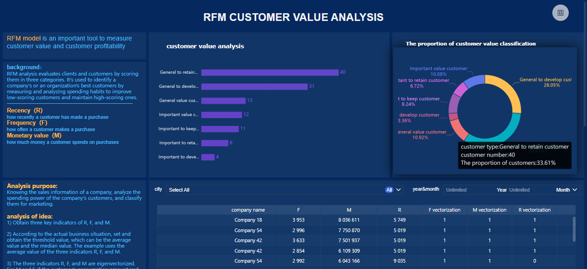
Task: Click the 'company name' column header
Action: (x=248, y=210)
